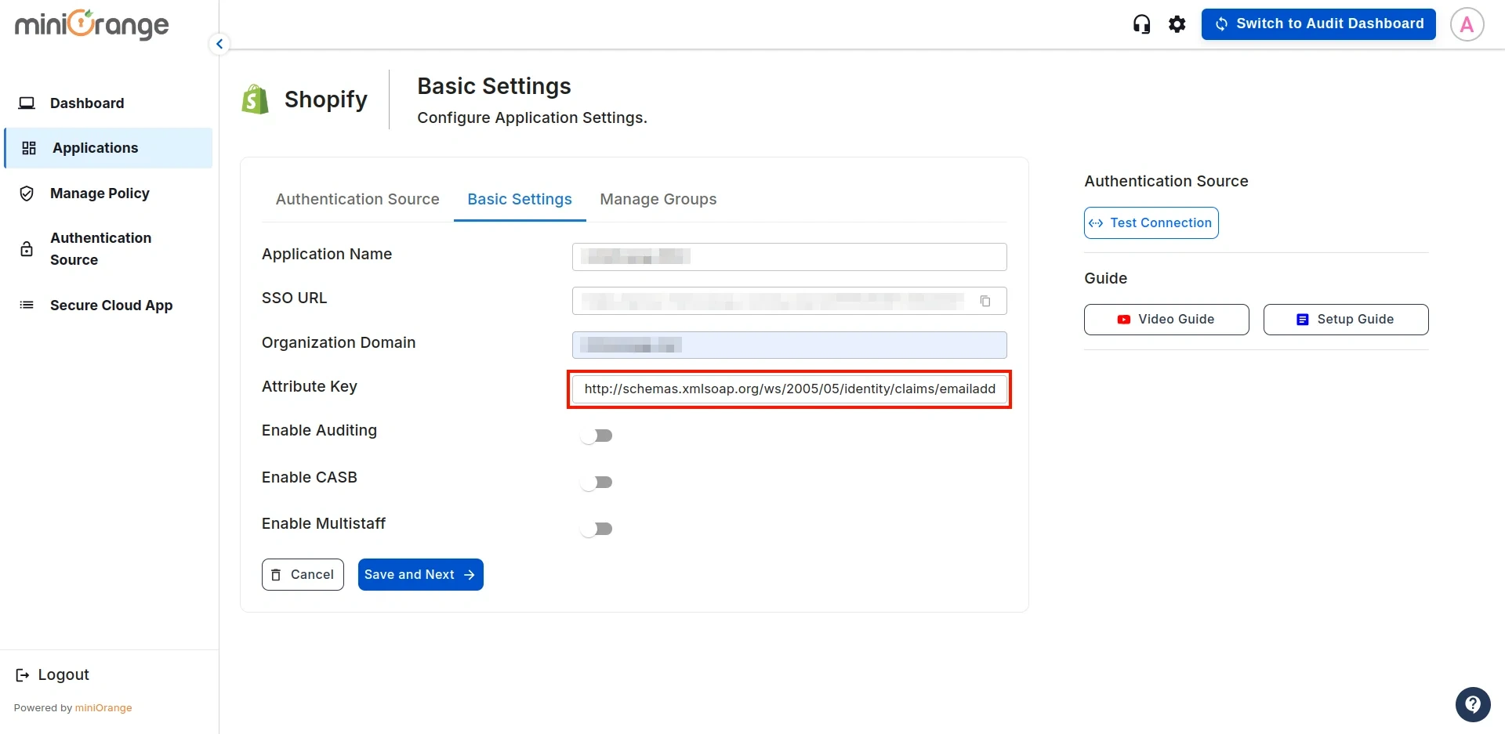Click the Authentication Source lock icon

[26, 248]
